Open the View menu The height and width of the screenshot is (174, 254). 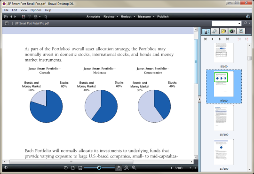point(24,10)
